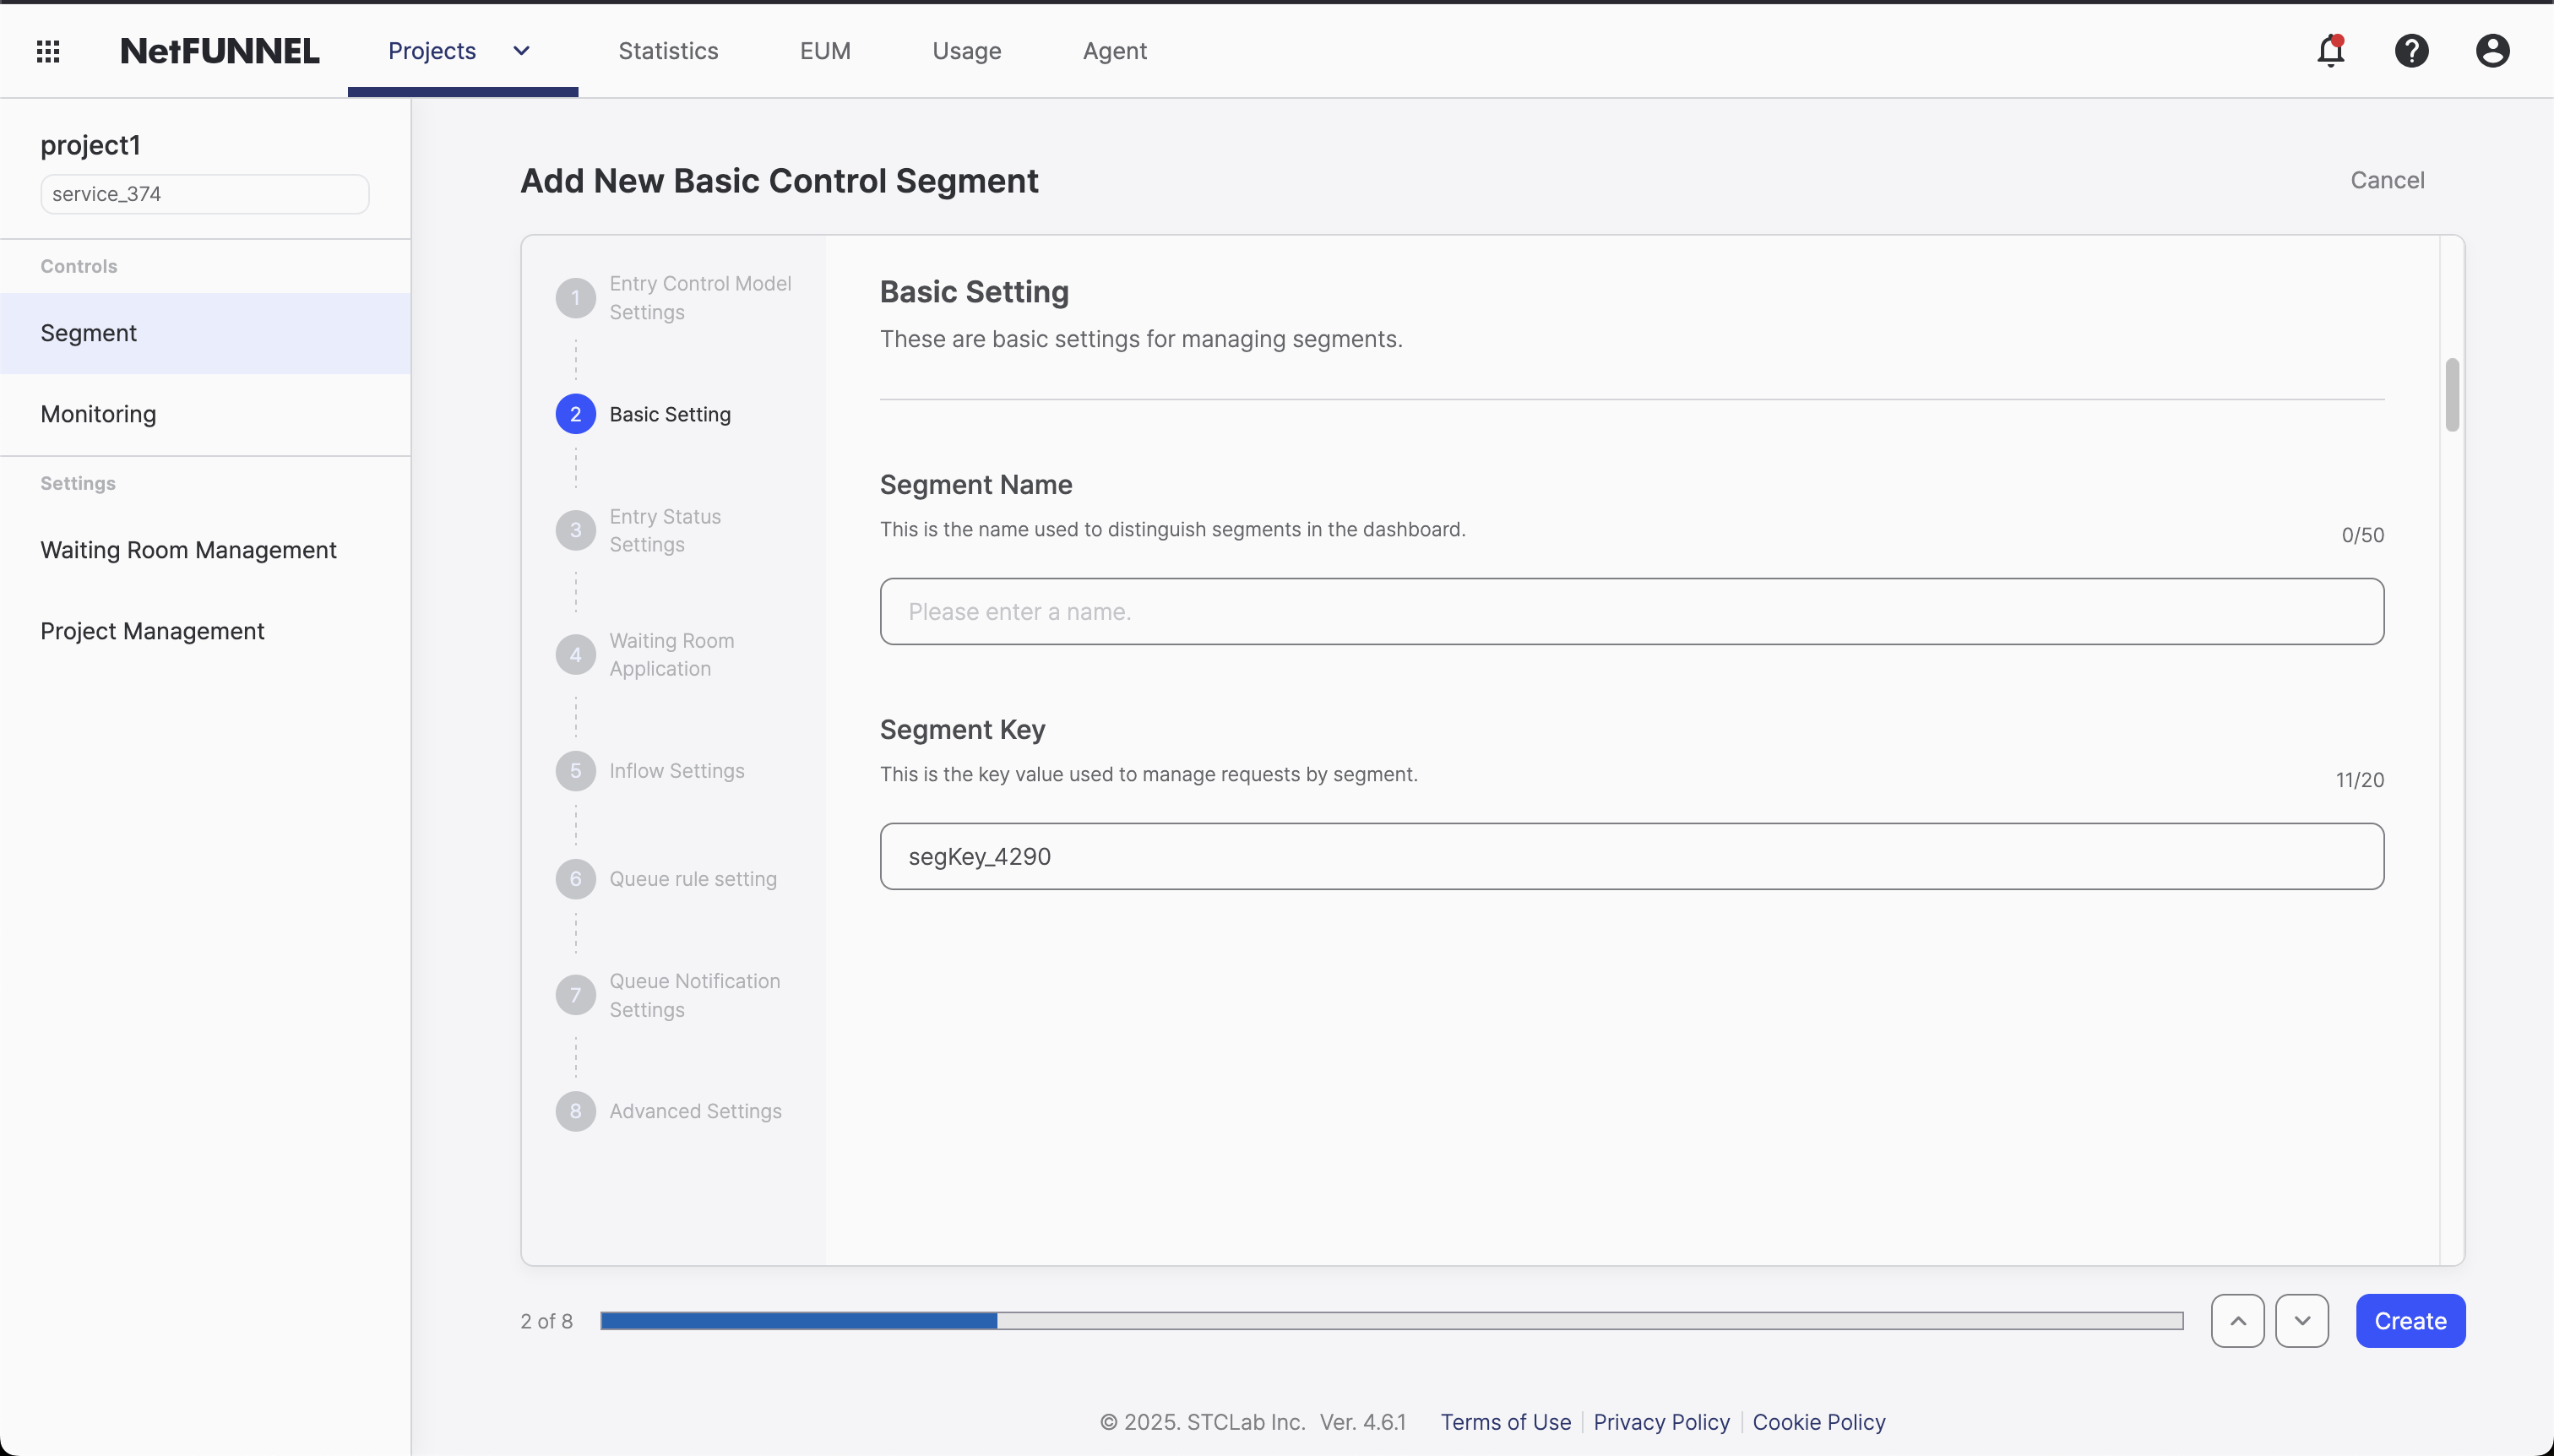Screen dimensions: 2554x1456
Task: Click the down chevron near Create
Action: (2301, 1320)
